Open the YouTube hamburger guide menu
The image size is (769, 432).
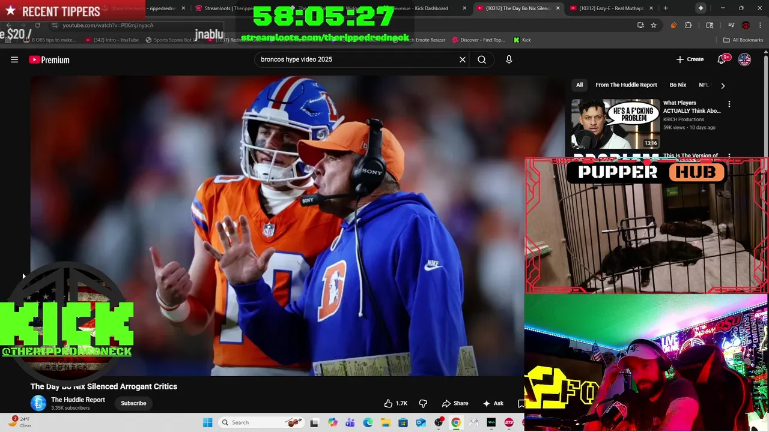(14, 59)
